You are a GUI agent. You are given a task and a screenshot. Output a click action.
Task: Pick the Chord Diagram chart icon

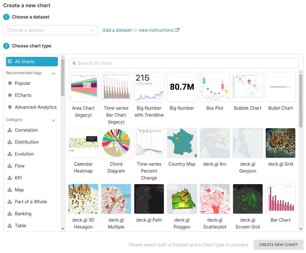(x=116, y=143)
